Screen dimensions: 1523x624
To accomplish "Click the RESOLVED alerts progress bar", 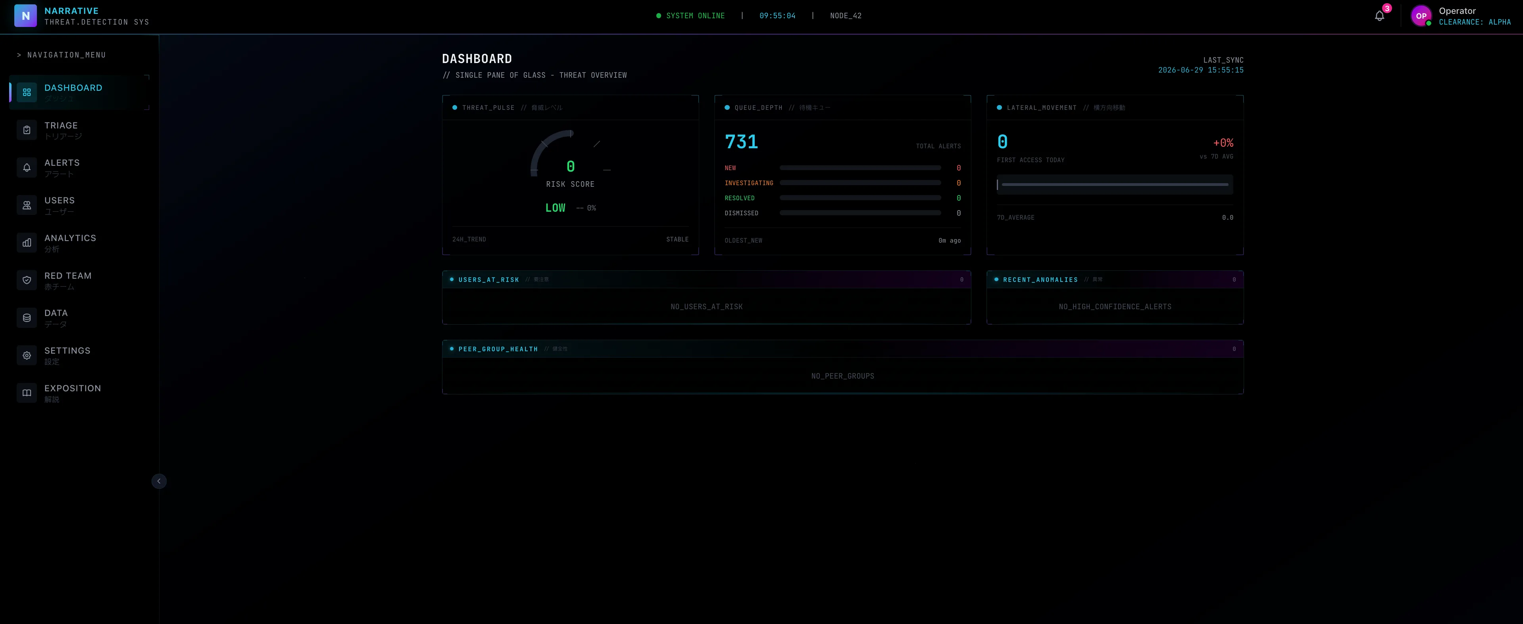I will tap(860, 198).
